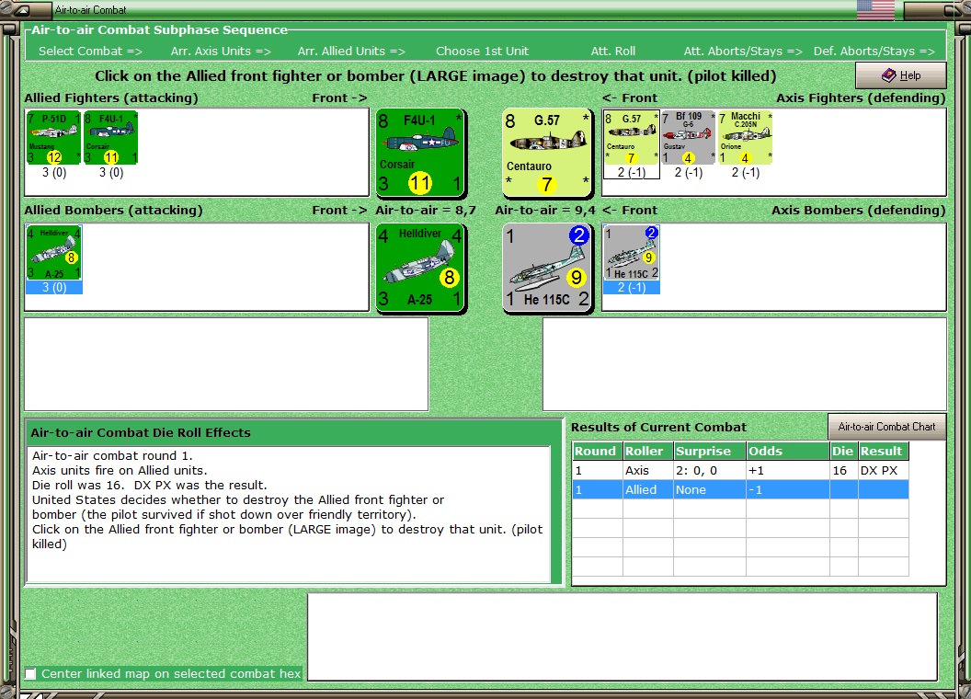Click the DX PX result cell
Viewport: 971px width, 699px height.
[883, 470]
